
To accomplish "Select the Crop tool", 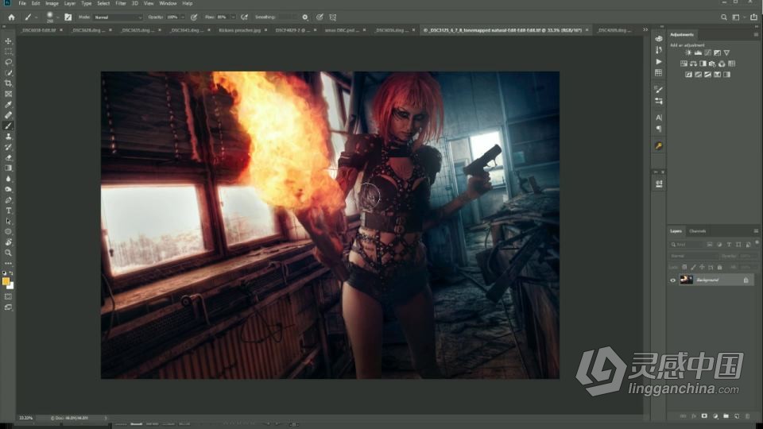I will [8, 83].
